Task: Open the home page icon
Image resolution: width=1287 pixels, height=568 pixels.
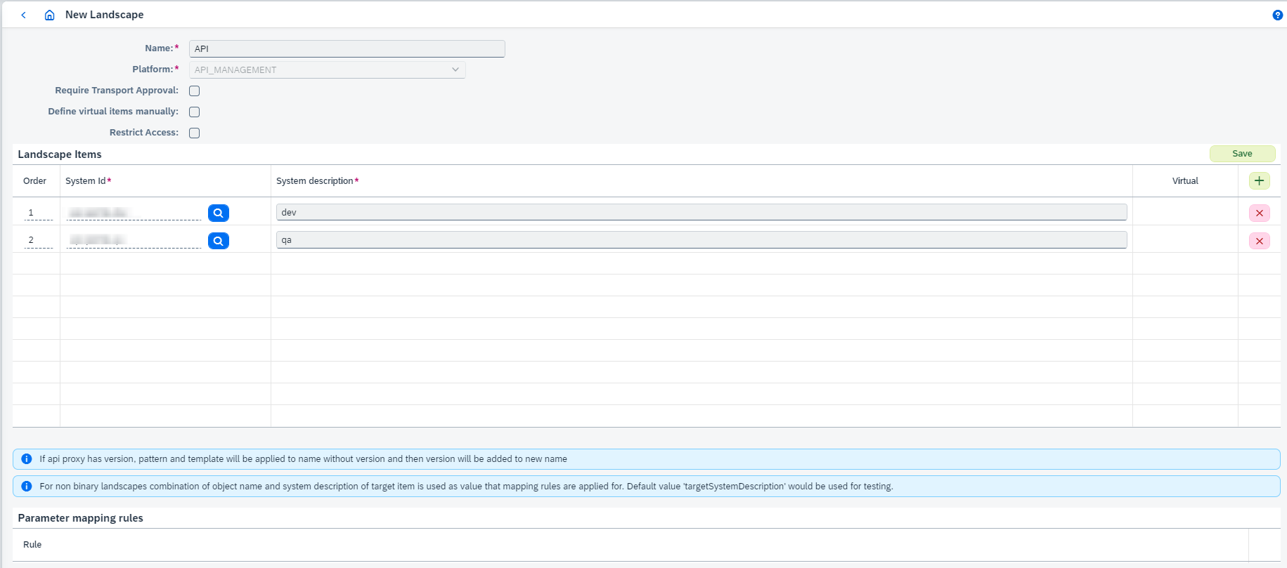Action: coord(49,15)
